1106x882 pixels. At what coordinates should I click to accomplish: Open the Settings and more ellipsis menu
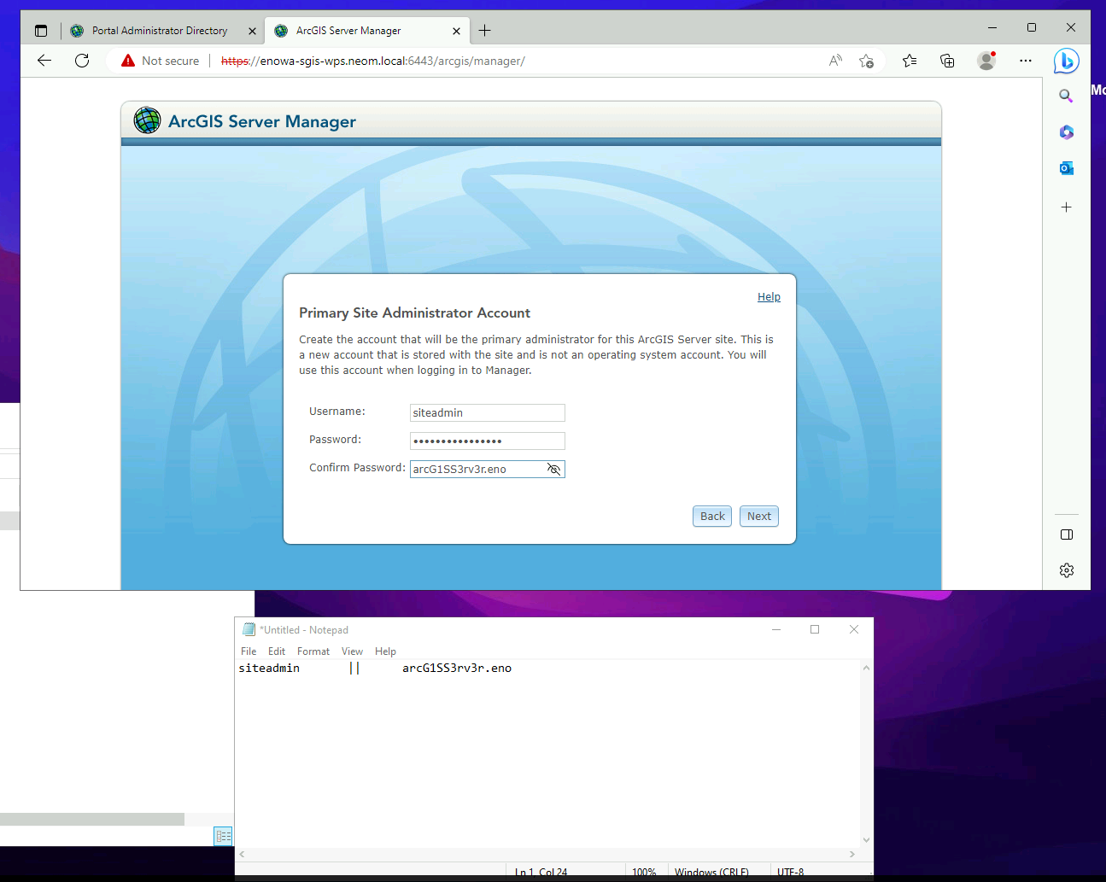tap(1026, 61)
